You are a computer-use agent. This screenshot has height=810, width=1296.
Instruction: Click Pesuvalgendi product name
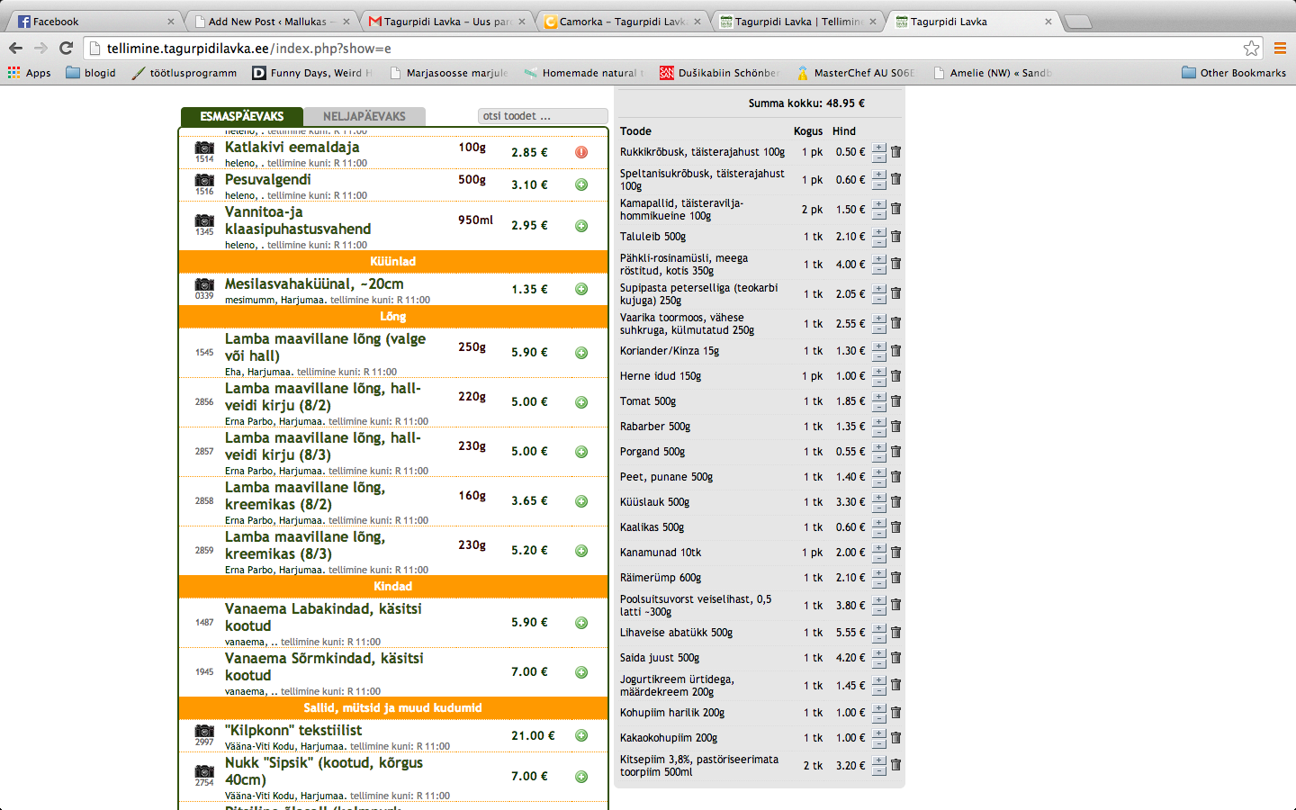(x=268, y=179)
